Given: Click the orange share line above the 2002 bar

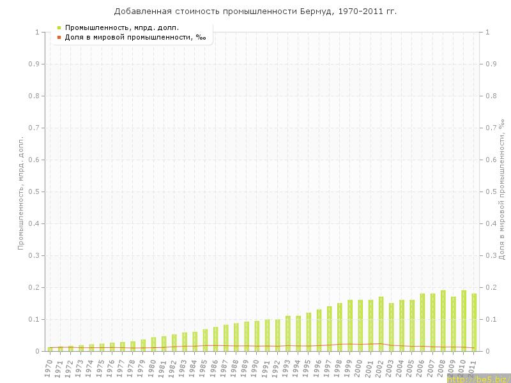Looking at the screenshot, I should click(x=381, y=343).
